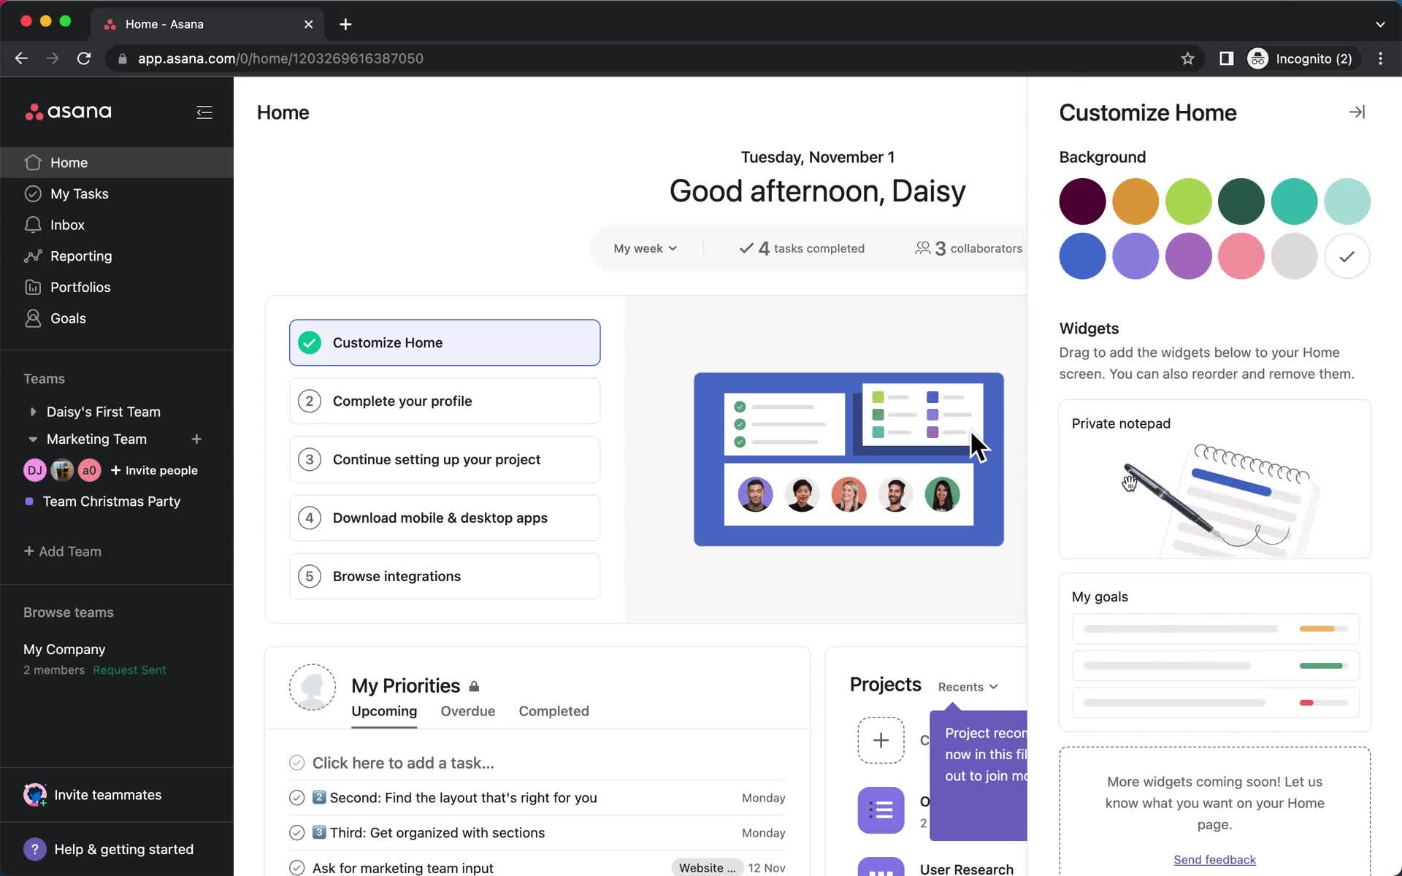The image size is (1402, 876).
Task: Select the purple background color
Action: point(1188,256)
